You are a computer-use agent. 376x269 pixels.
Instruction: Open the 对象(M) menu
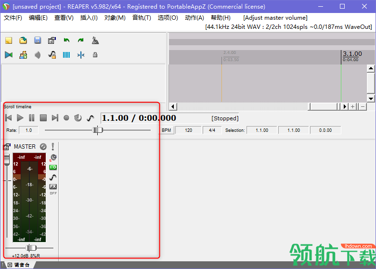click(x=115, y=18)
